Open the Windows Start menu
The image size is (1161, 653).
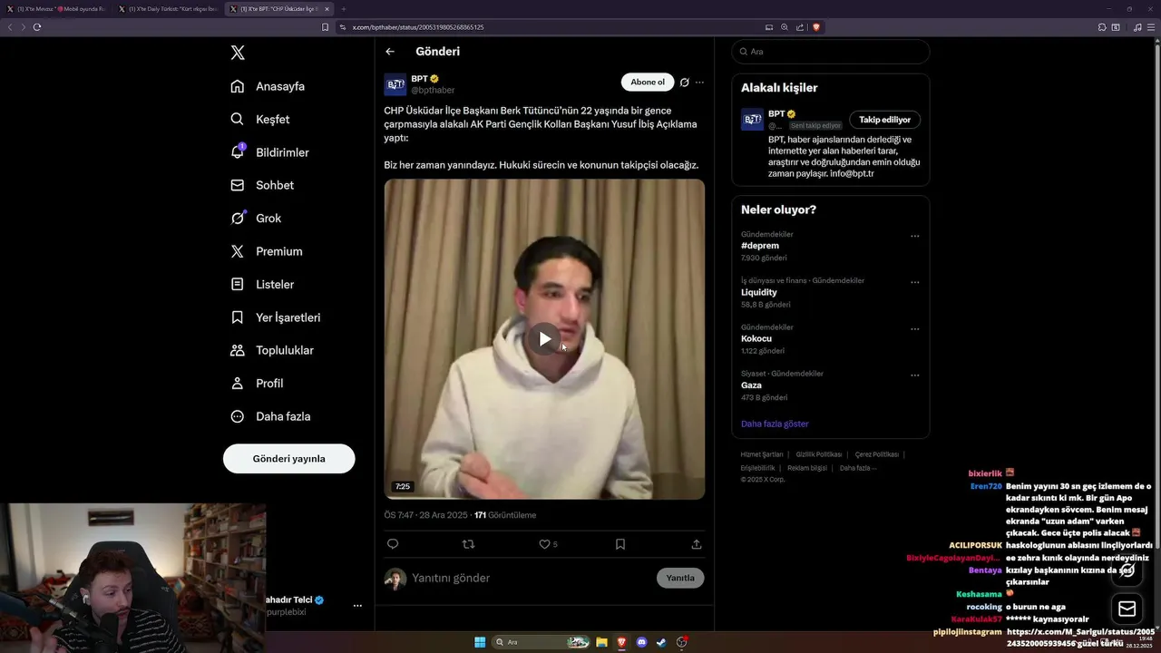tap(480, 642)
